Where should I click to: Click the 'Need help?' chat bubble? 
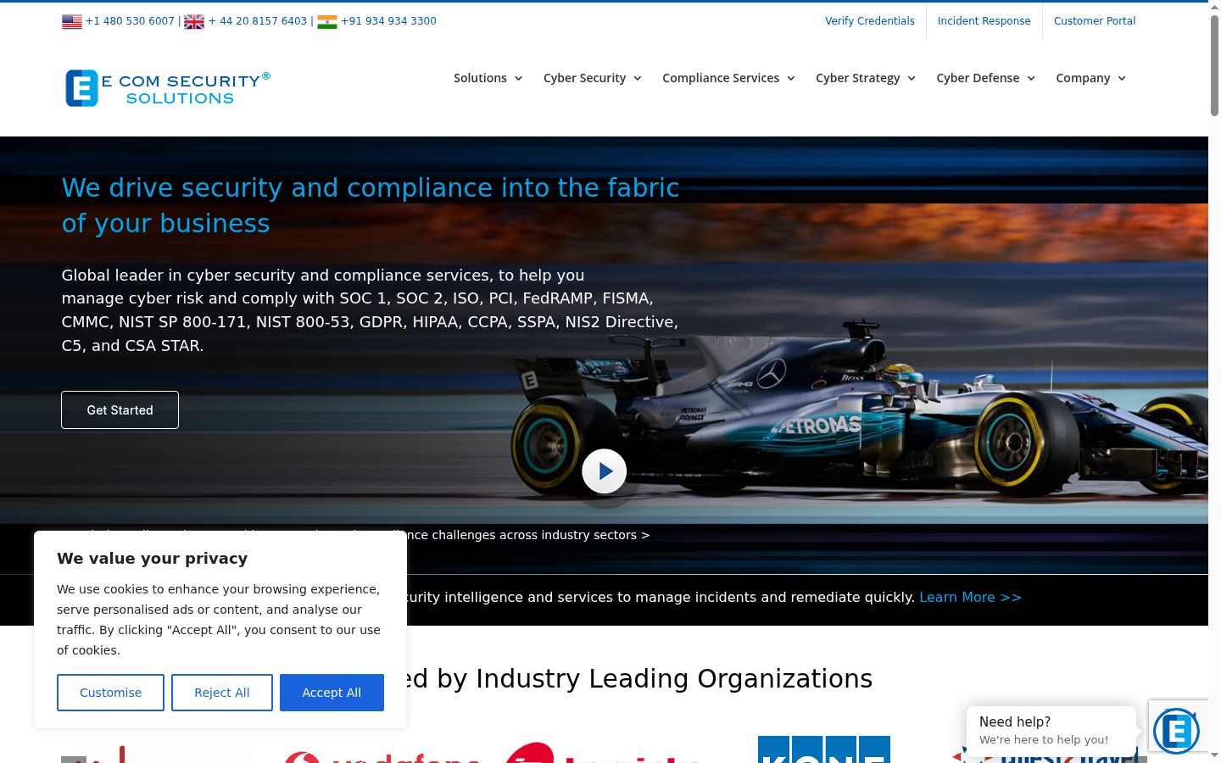click(1051, 731)
